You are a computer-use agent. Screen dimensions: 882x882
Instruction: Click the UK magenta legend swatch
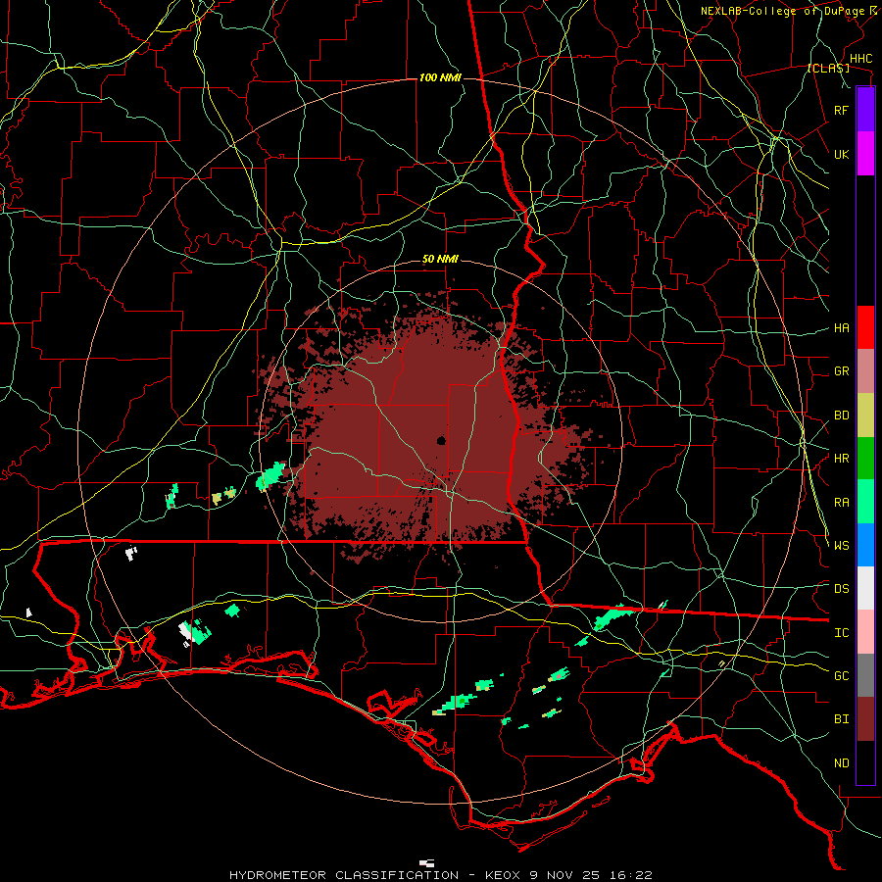[x=865, y=154]
